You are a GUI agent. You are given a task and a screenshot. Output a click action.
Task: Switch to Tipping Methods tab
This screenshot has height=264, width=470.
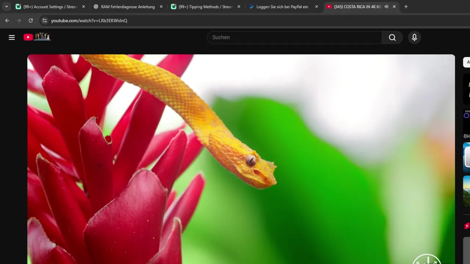[206, 7]
